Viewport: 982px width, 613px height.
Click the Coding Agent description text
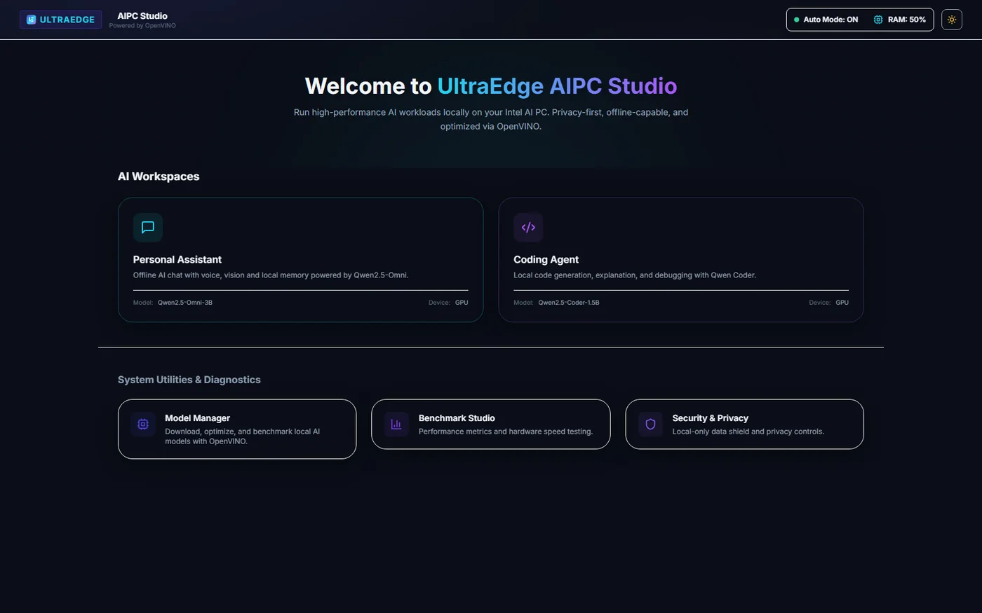(x=635, y=275)
